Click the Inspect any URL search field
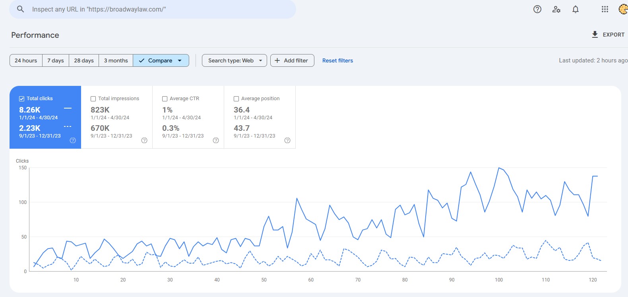 coord(159,9)
